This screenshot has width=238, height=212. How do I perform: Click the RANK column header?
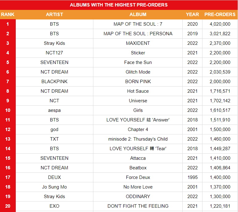(x=8, y=15)
